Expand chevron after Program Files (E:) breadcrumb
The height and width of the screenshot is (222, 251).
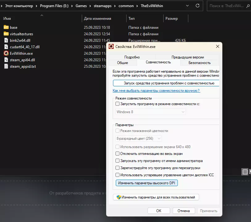point(72,6)
